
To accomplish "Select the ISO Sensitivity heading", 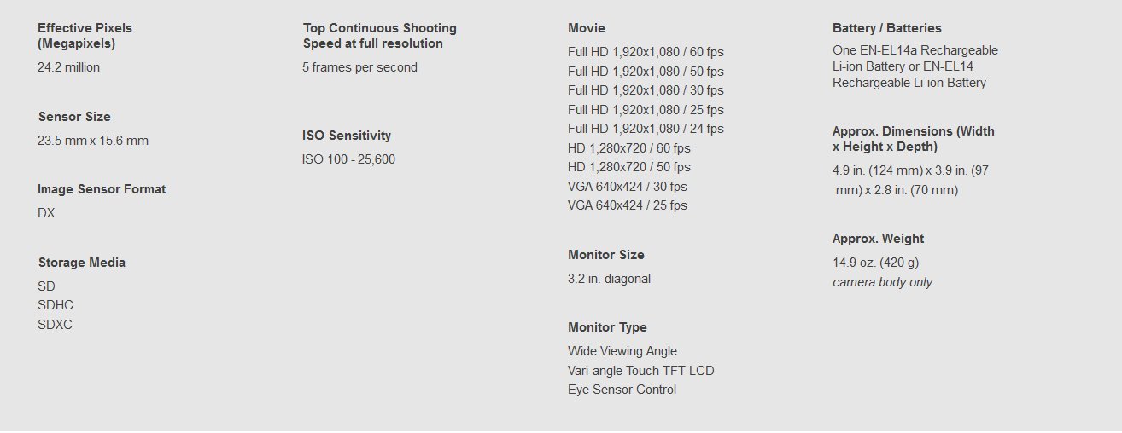I will (x=346, y=135).
